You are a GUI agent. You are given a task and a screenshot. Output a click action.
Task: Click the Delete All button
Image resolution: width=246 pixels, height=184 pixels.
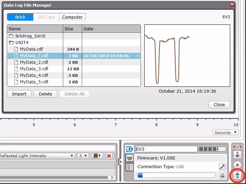point(75,94)
